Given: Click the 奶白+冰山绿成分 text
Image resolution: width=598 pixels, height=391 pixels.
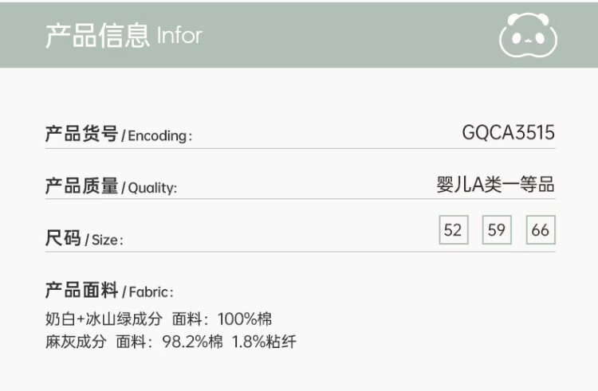Looking at the screenshot, I should pyautogui.click(x=104, y=320).
